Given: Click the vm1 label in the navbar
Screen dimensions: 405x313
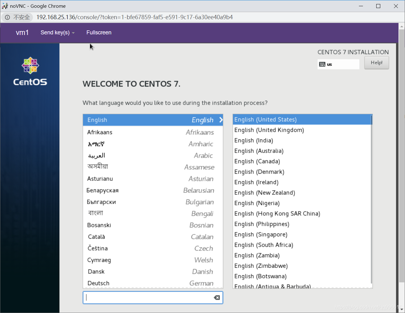Looking at the screenshot, I should (x=22, y=33).
